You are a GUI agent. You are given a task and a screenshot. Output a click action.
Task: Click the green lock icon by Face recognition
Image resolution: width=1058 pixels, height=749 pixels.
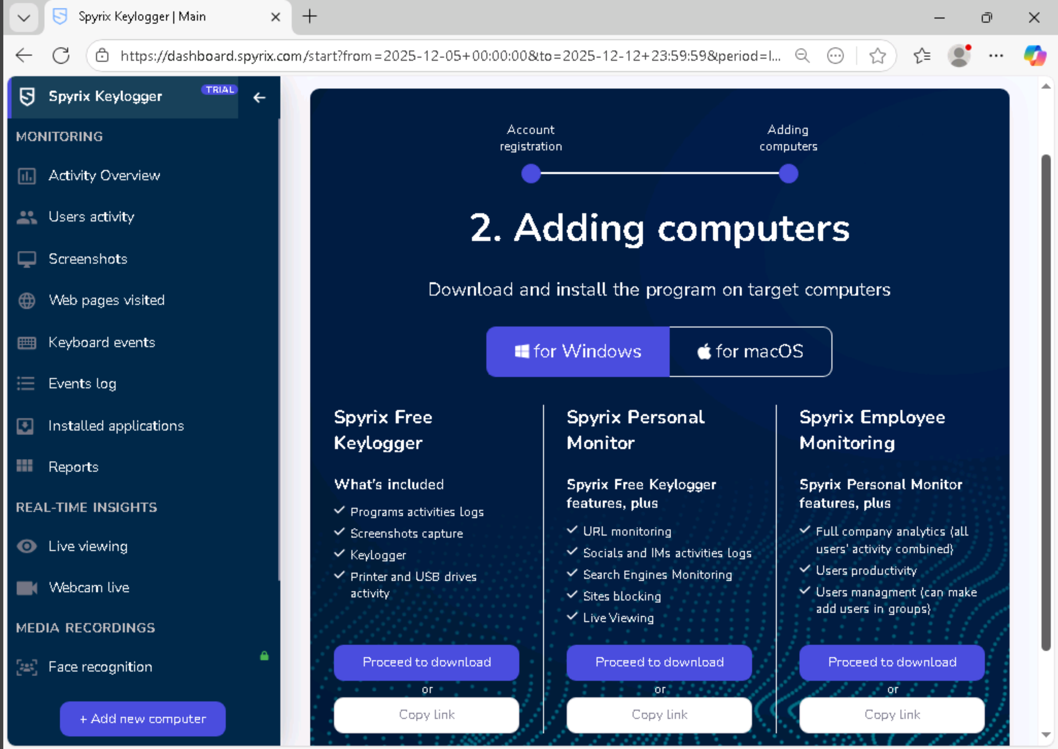tap(264, 656)
